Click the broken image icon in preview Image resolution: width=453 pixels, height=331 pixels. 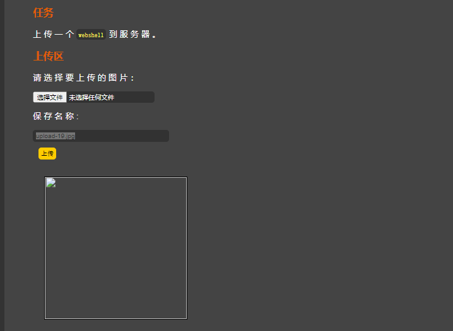click(51, 183)
